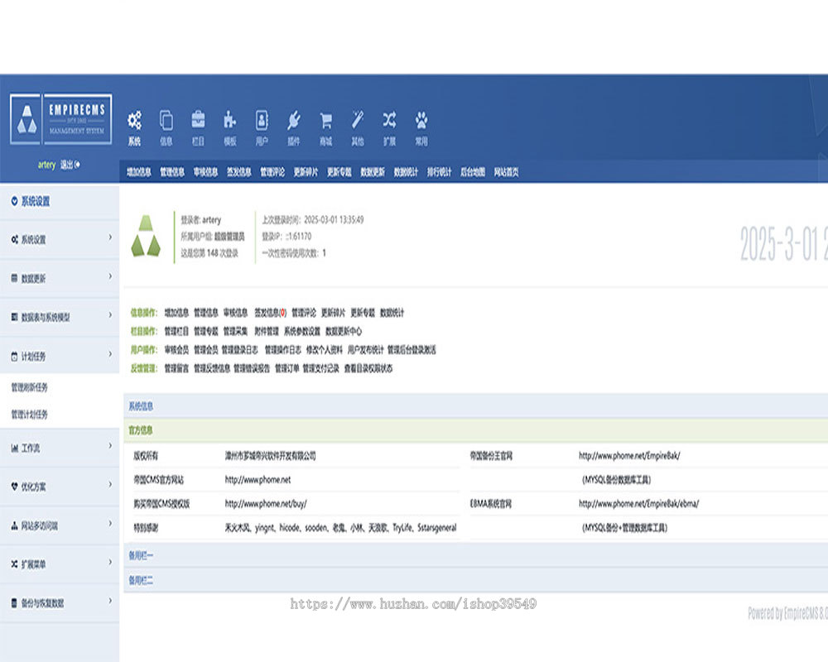Select 网站首页 in the blue submenu bar

506,172
